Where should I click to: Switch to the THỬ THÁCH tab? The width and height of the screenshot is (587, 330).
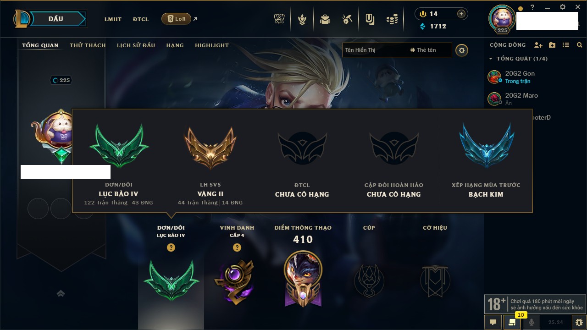(88, 45)
